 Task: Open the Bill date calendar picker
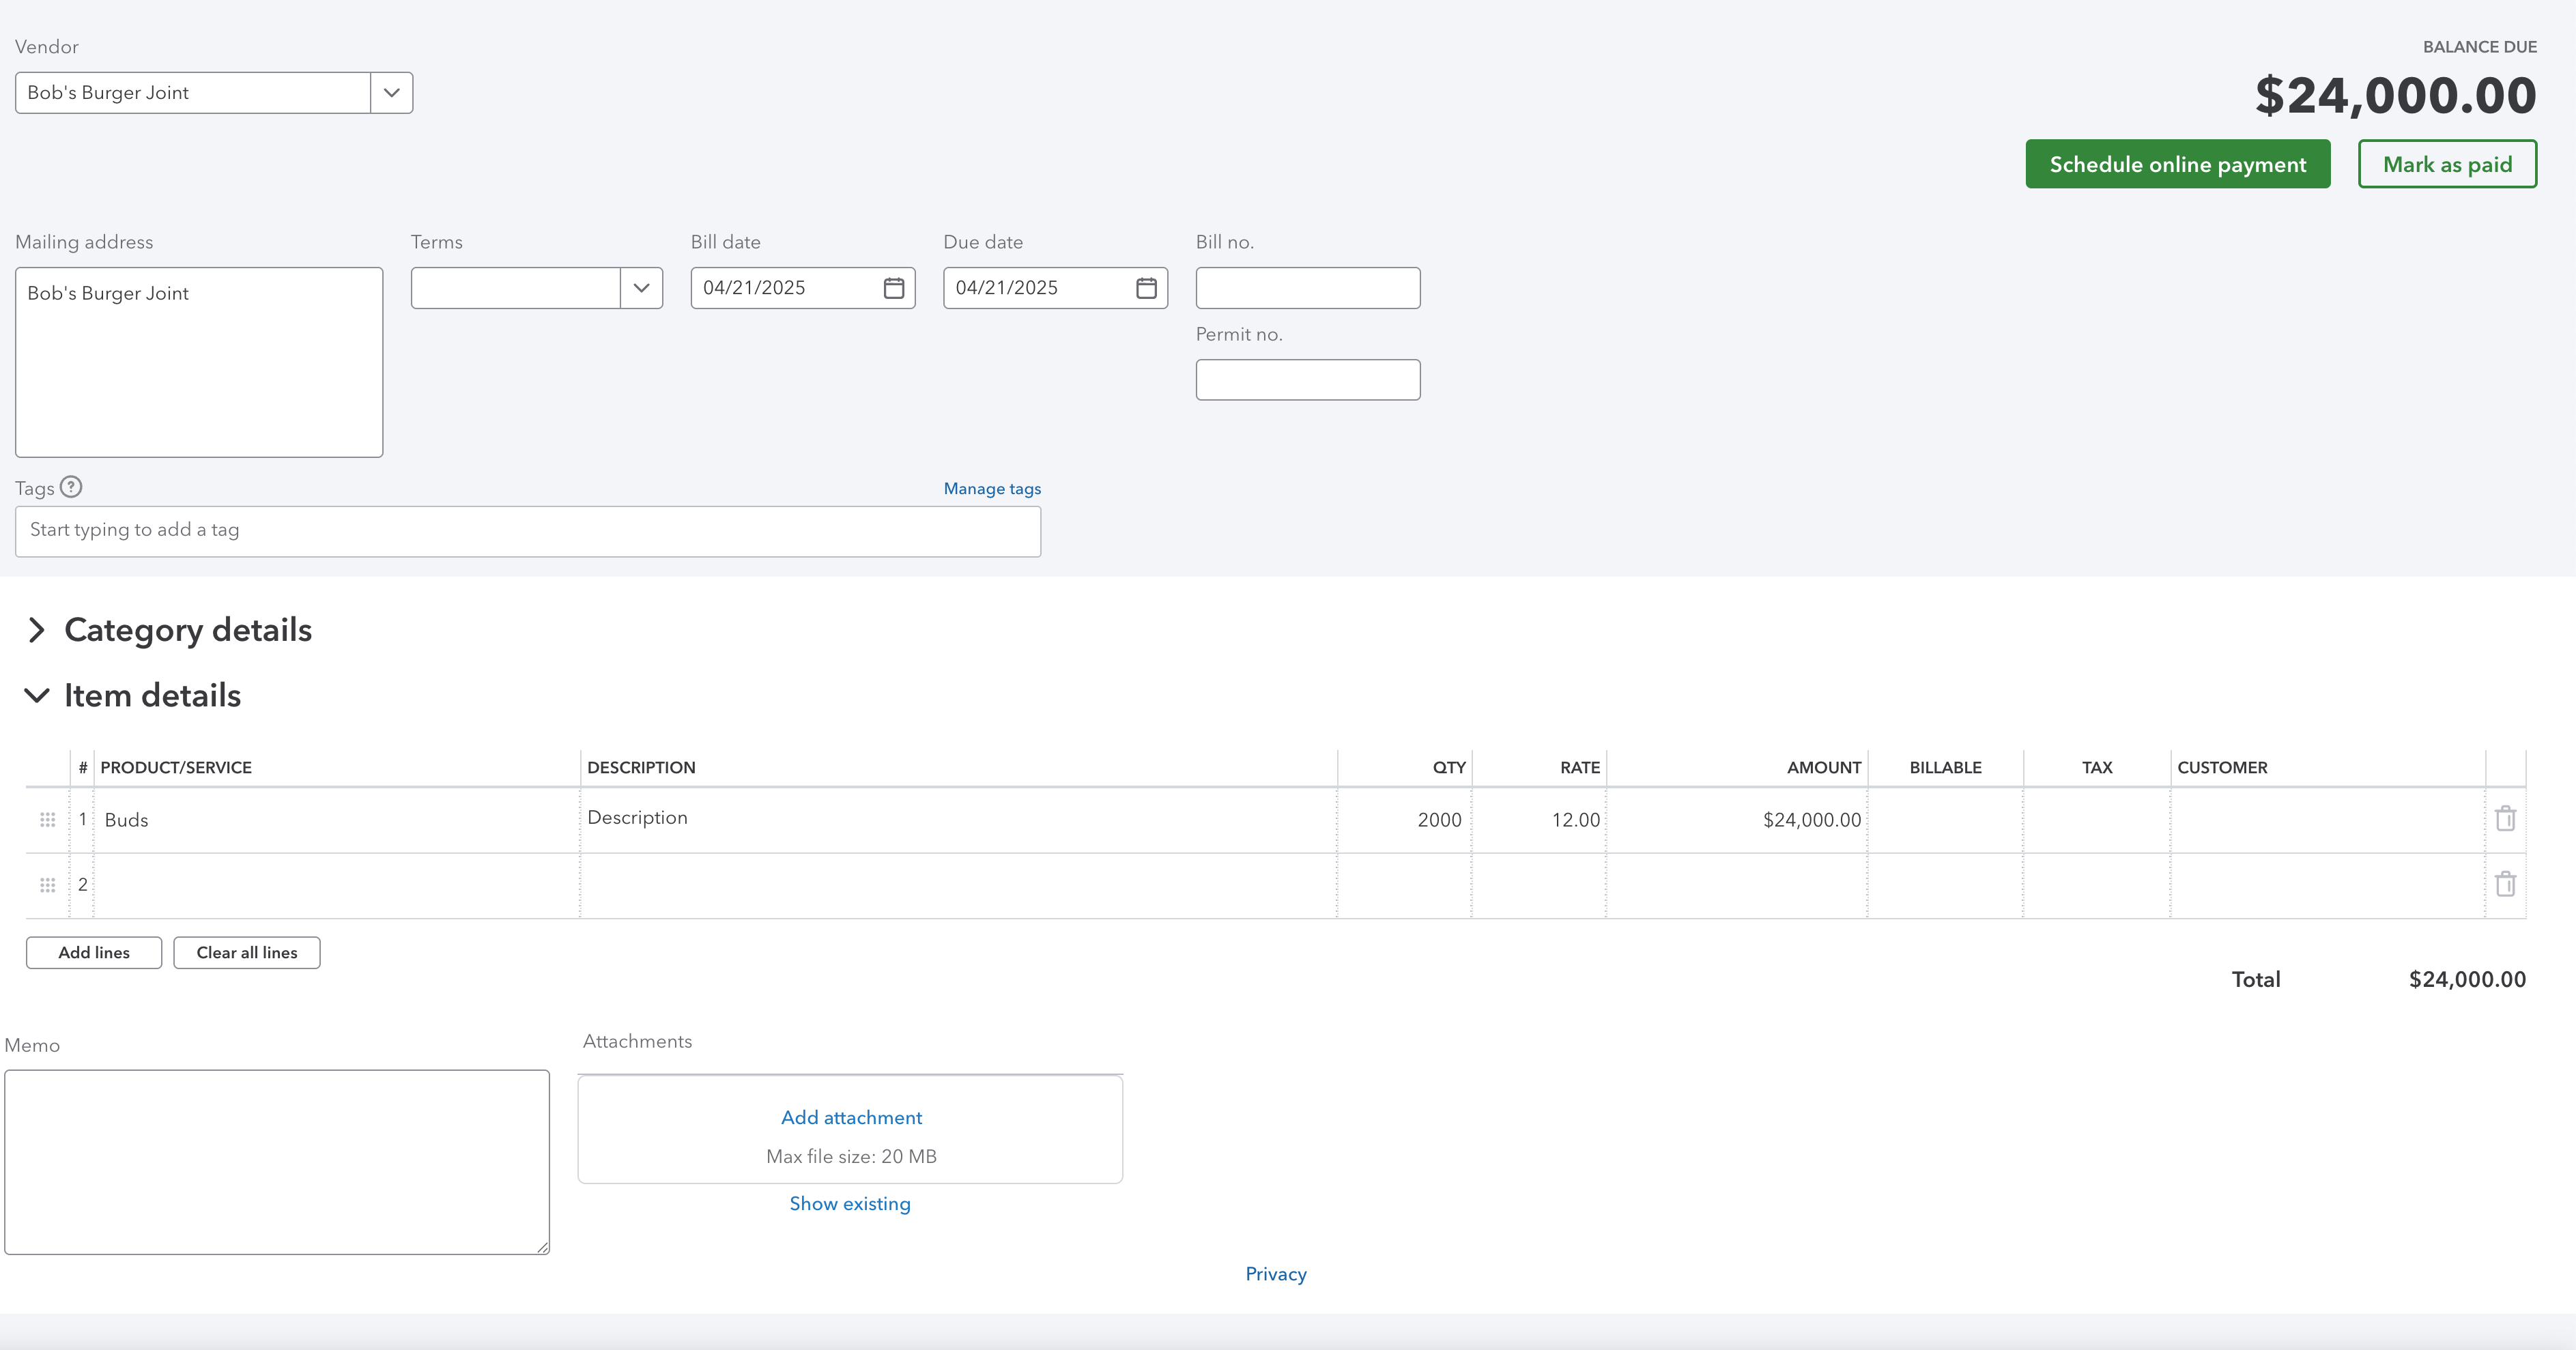coord(893,288)
